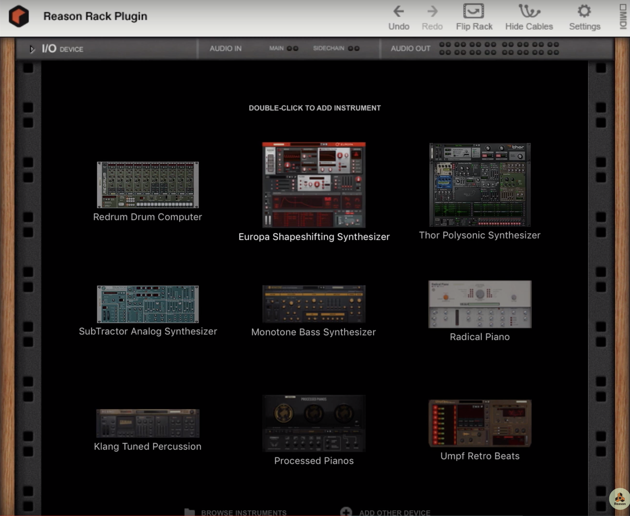Click the Processed Pianos label
The height and width of the screenshot is (516, 630).
pos(314,461)
